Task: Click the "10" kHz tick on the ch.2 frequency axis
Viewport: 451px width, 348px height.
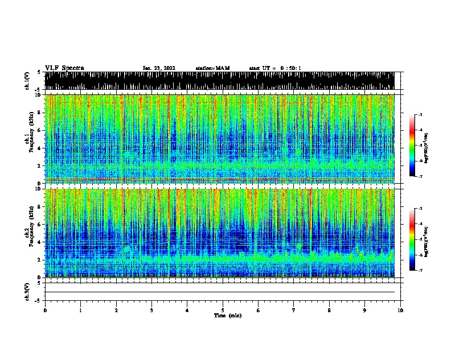Action: tap(38, 189)
